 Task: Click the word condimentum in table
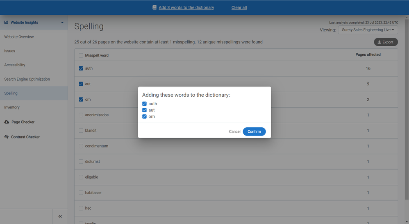click(96, 146)
